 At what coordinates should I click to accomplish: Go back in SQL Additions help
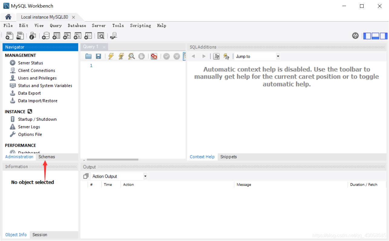(x=193, y=56)
